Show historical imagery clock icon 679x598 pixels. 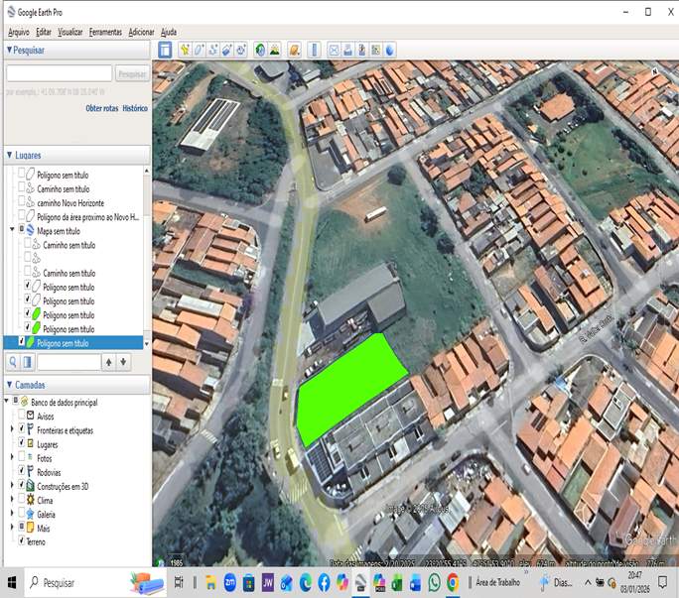260,50
